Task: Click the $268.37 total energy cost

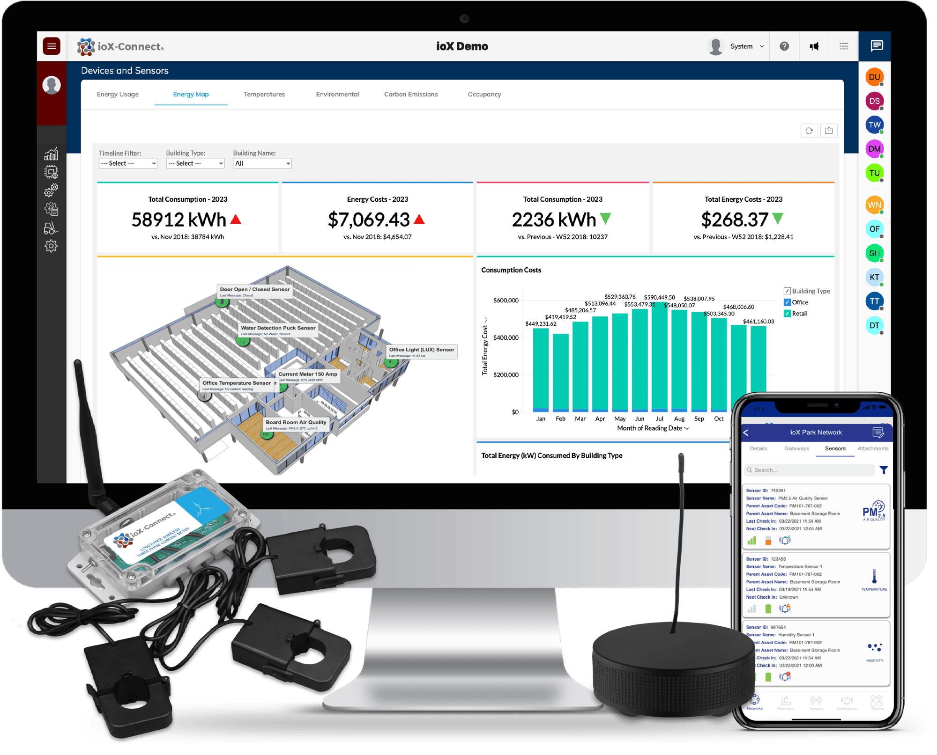Action: tap(735, 220)
